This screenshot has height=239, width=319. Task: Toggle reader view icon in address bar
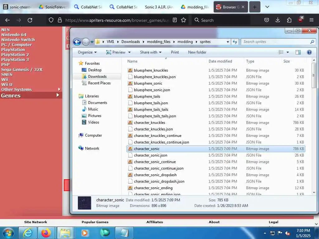click(174, 20)
